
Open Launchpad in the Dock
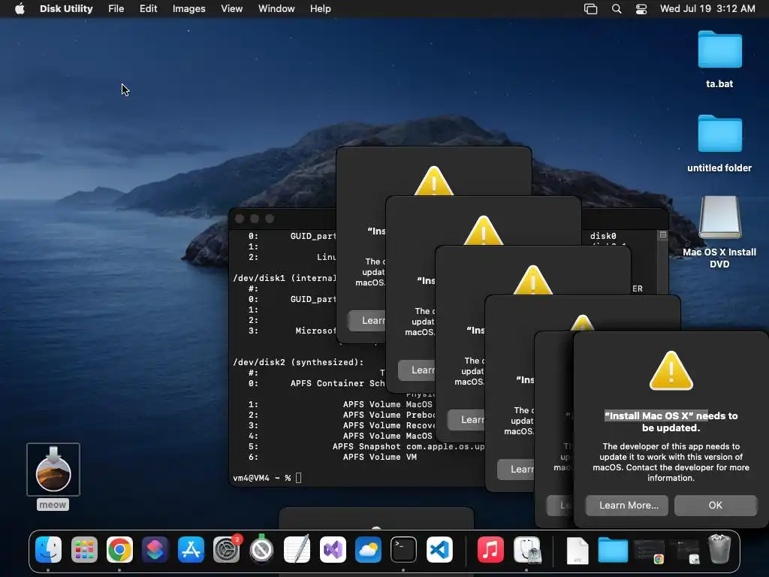tap(84, 549)
